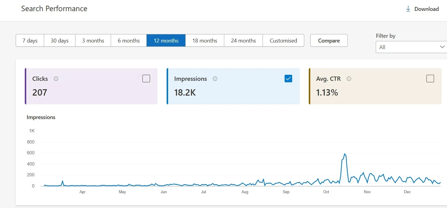Select the 24 months time range
Screen dimensions: 447x208
243,40
